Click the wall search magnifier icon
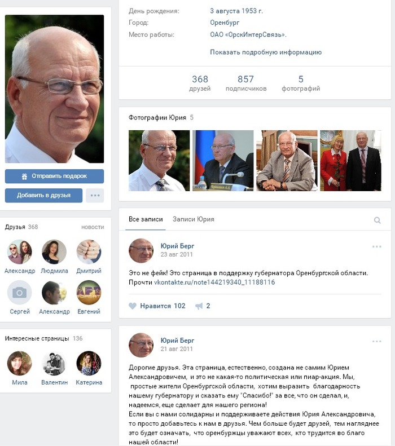The width and height of the screenshot is (395, 446). pos(377,220)
